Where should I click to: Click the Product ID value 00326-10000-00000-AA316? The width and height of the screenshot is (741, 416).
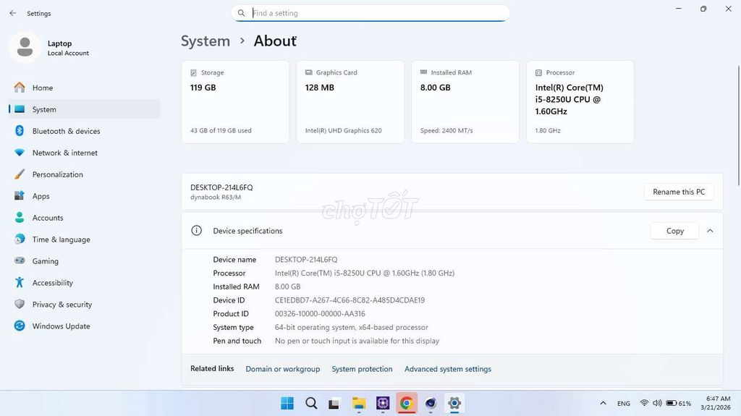pyautogui.click(x=320, y=313)
